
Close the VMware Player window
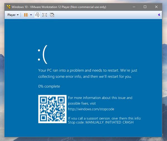coord(156,7)
